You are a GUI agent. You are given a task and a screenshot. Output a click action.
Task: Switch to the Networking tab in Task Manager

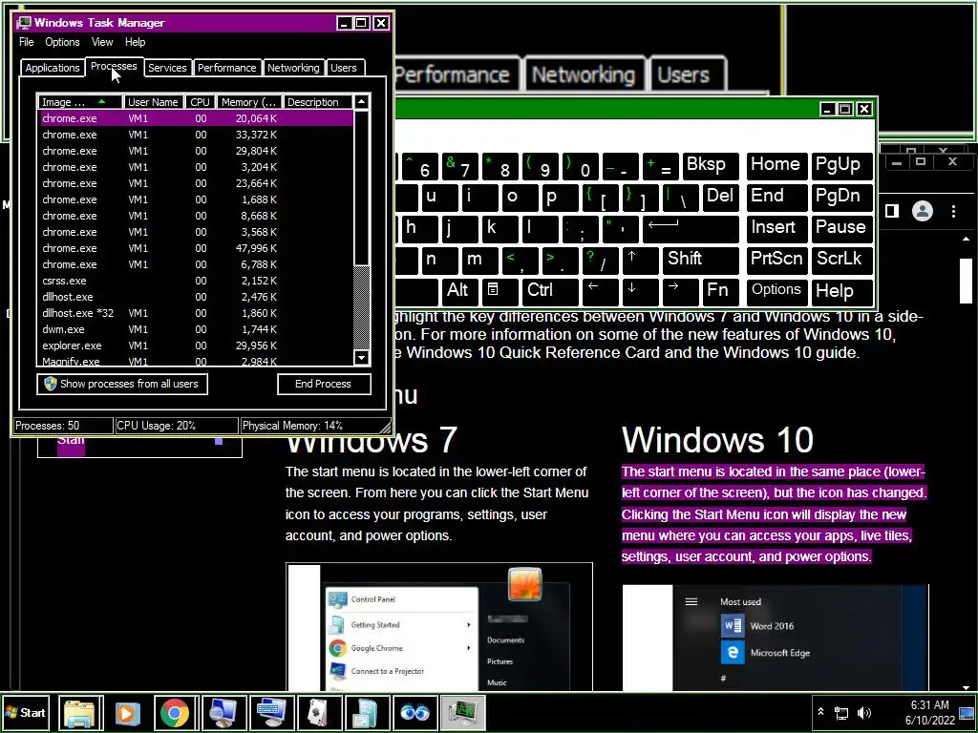pos(293,68)
